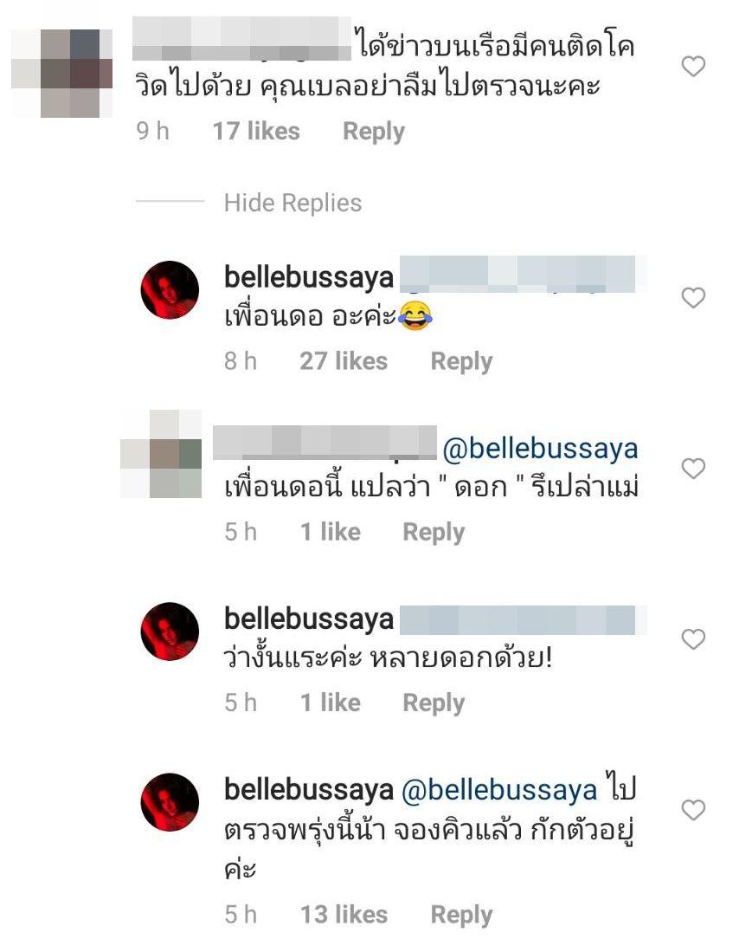Like bellebussaya's reply with laughing emoji
Image resolution: width=752 pixels, height=952 pixels.
click(693, 297)
